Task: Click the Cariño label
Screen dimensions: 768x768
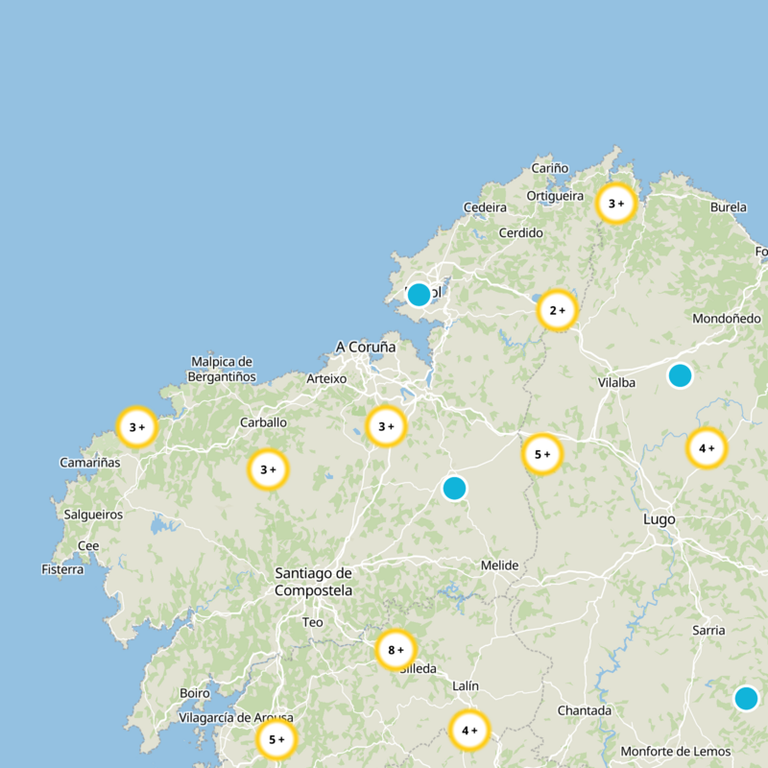Action: click(x=550, y=168)
